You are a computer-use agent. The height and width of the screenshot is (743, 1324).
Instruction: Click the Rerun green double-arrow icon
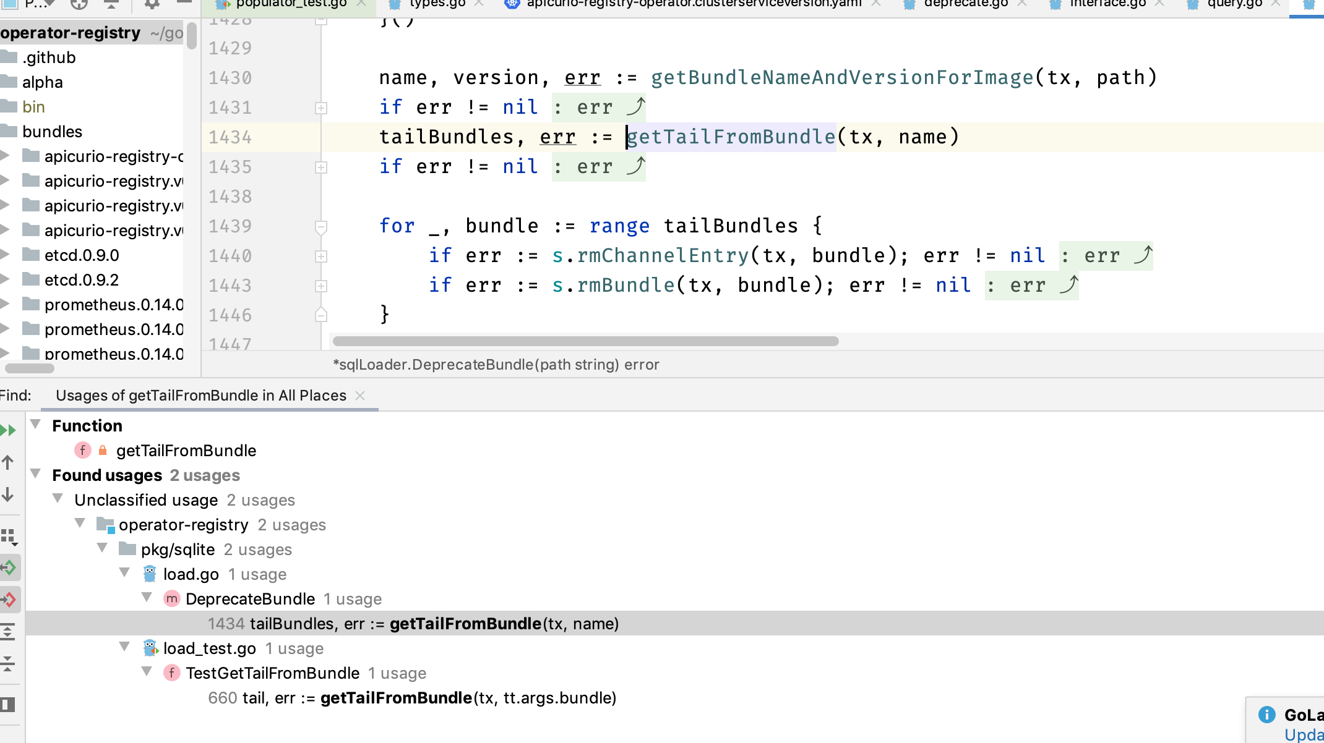(8, 430)
